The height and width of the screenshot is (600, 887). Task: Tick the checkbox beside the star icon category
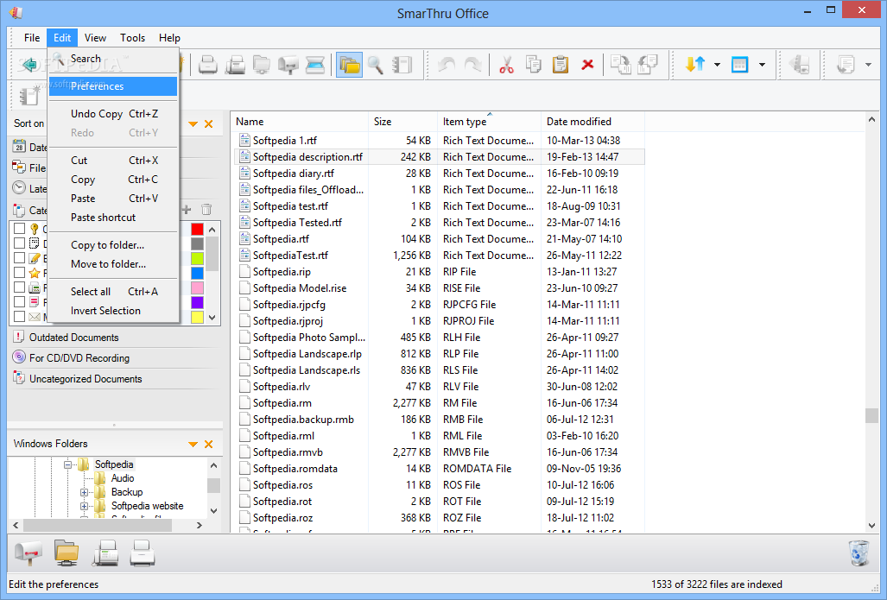tap(19, 273)
